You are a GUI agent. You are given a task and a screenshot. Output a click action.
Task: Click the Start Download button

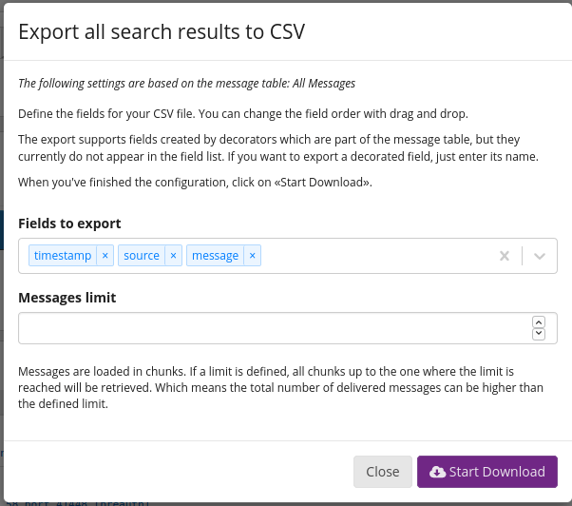point(486,472)
